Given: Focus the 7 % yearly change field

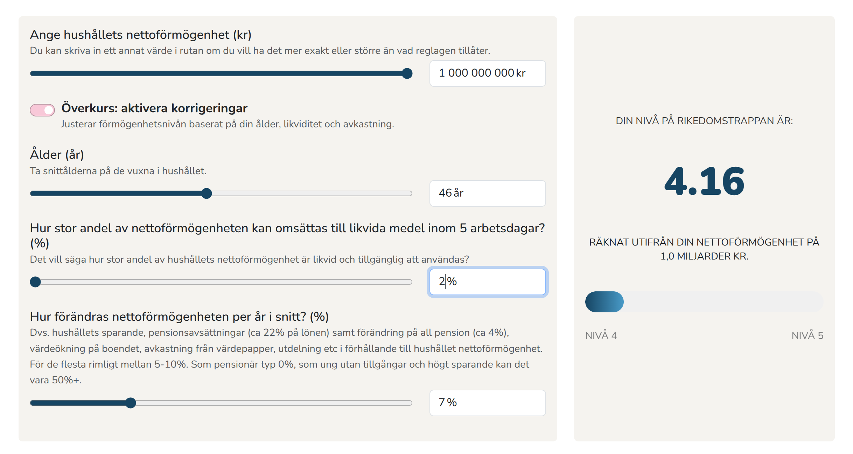Looking at the screenshot, I should click(x=487, y=403).
